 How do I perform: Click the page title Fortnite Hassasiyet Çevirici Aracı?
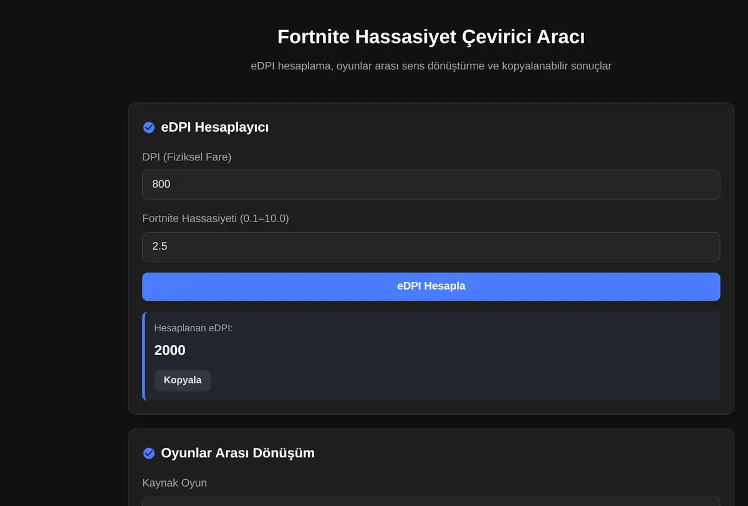431,37
